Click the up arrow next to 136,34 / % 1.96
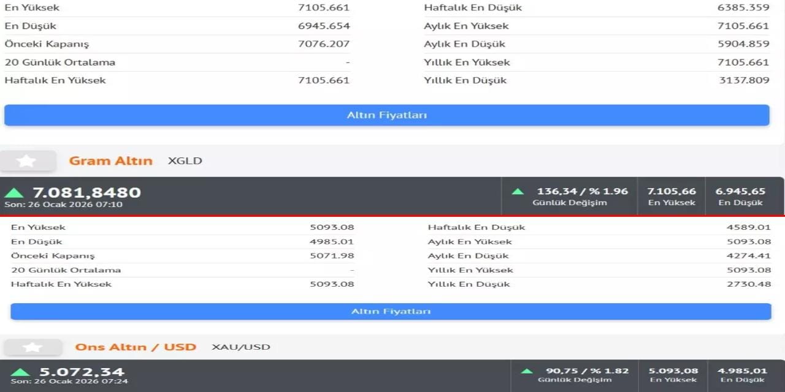The width and height of the screenshot is (785, 392). [518, 191]
